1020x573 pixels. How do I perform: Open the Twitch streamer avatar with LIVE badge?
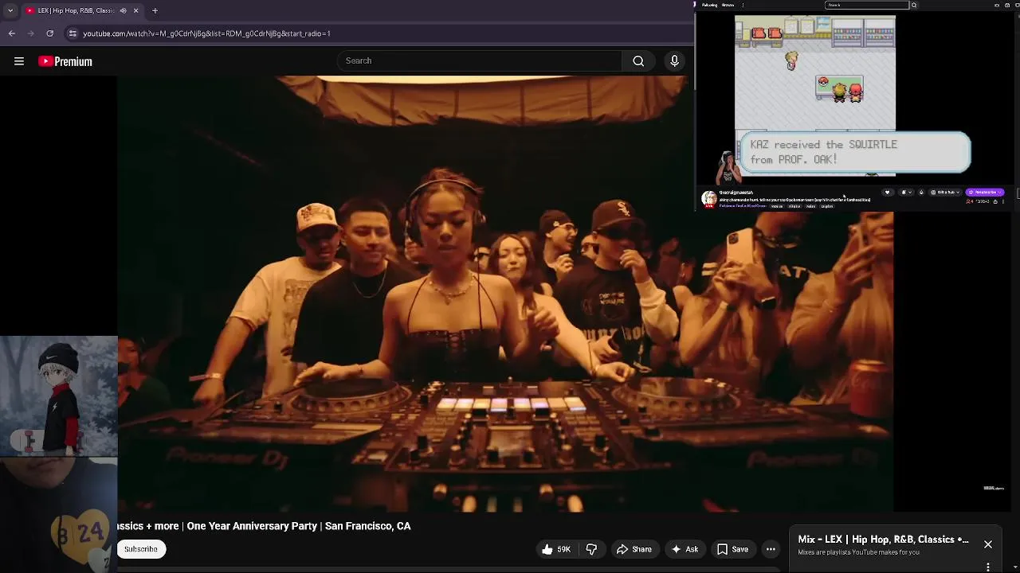point(709,199)
